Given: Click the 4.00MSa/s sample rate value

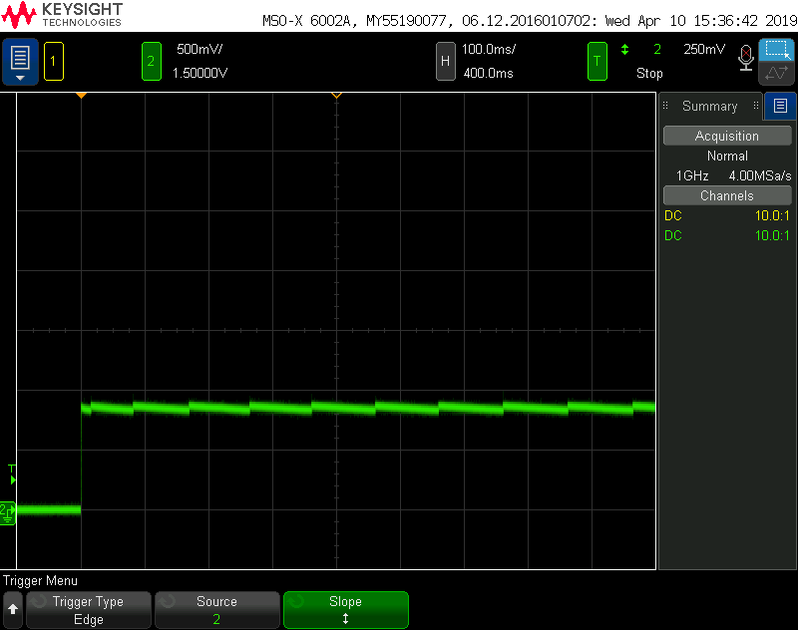Looking at the screenshot, I should pyautogui.click(x=760, y=175).
